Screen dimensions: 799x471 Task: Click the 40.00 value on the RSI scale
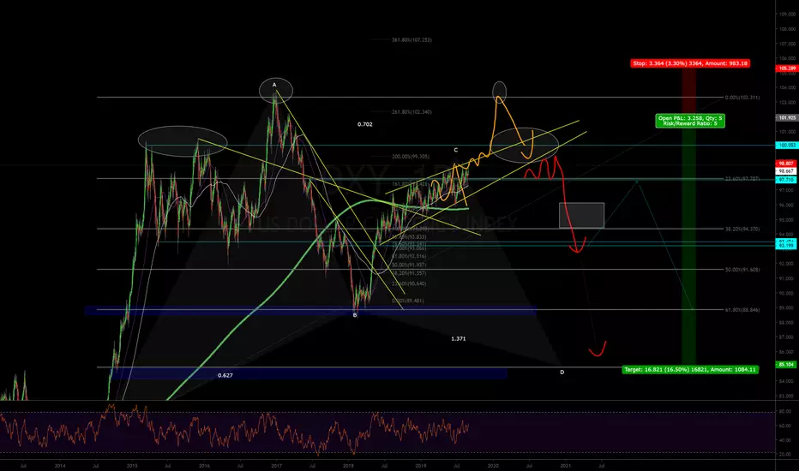coord(784,440)
